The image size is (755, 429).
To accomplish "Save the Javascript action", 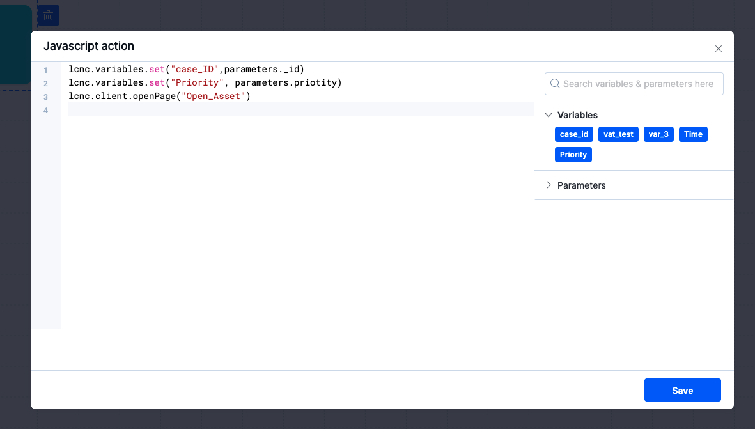I will 682,390.
